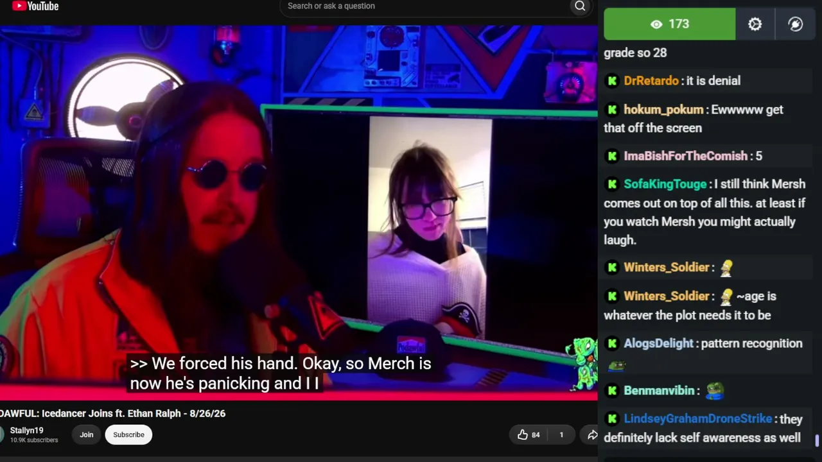Screen dimensions: 822x462
Task: Click the eye icon in viewer counter
Action: pyautogui.click(x=656, y=24)
